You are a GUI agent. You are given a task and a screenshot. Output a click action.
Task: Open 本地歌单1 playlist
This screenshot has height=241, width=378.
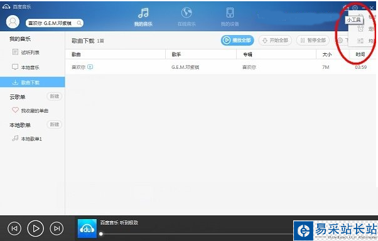[27, 138]
